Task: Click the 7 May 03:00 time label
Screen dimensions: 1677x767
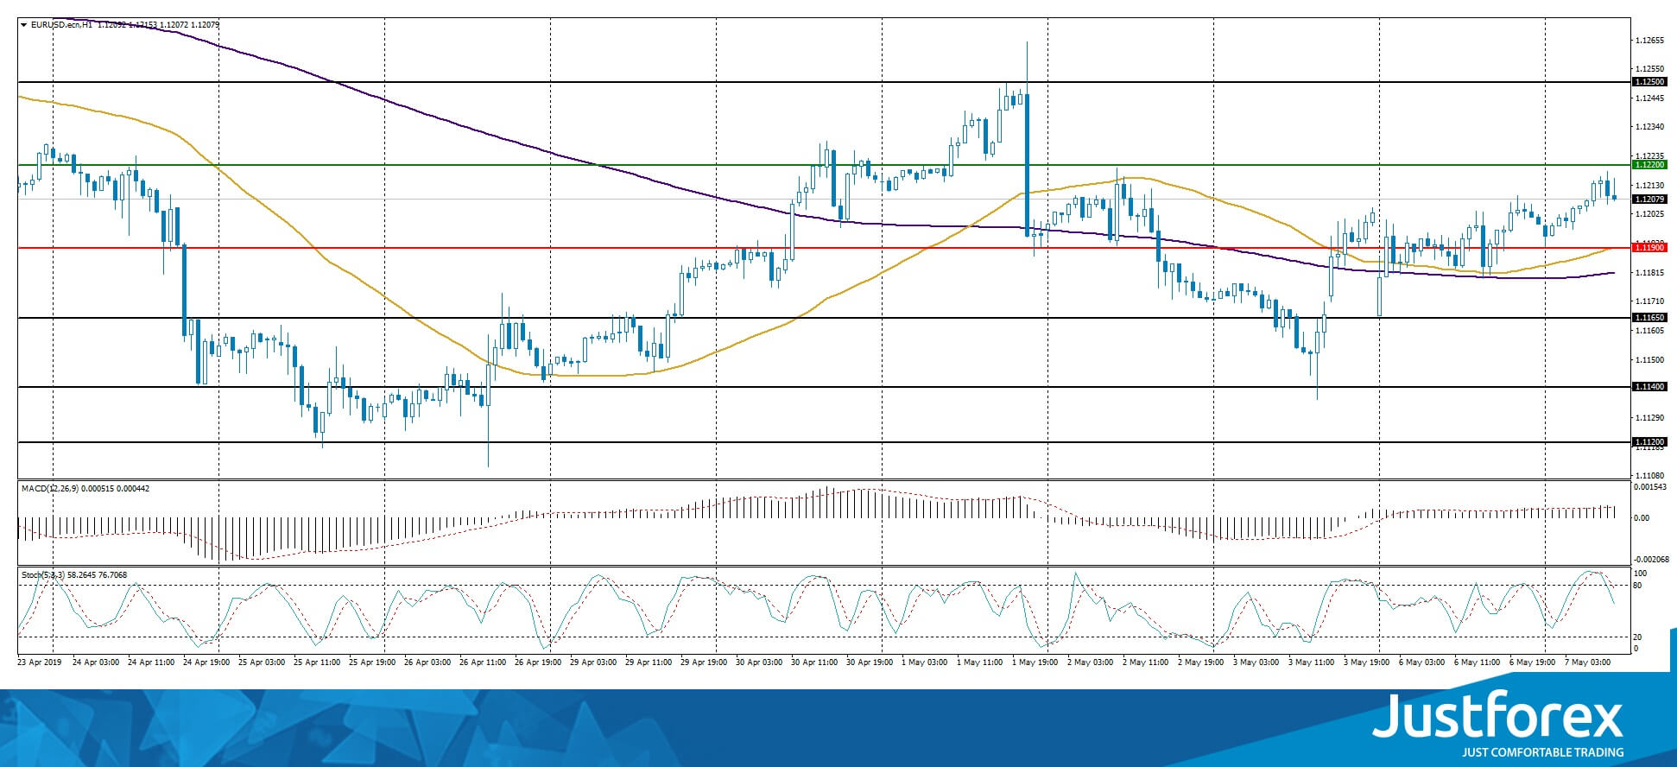Action: pyautogui.click(x=1588, y=662)
